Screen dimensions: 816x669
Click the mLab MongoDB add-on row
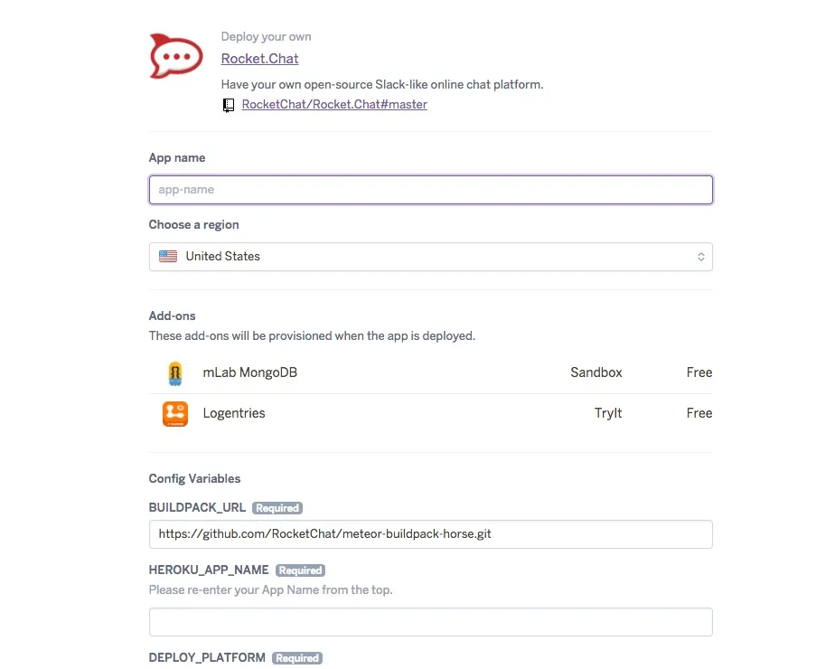pyautogui.click(x=431, y=373)
